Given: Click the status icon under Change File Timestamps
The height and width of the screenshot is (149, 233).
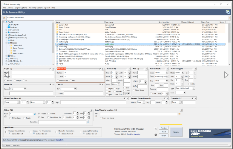Looking at the screenshot, I should [34, 134].
